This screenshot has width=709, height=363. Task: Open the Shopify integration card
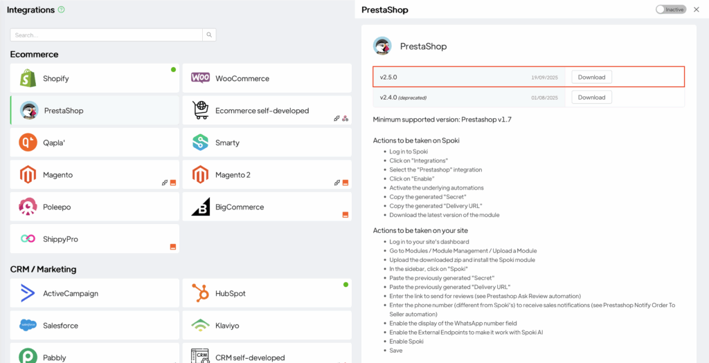click(x=94, y=79)
